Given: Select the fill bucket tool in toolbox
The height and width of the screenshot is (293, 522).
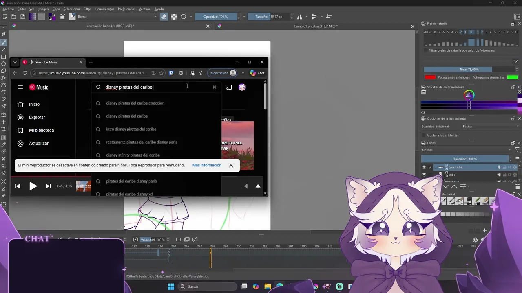Looking at the screenshot, I should click(x=4, y=166).
